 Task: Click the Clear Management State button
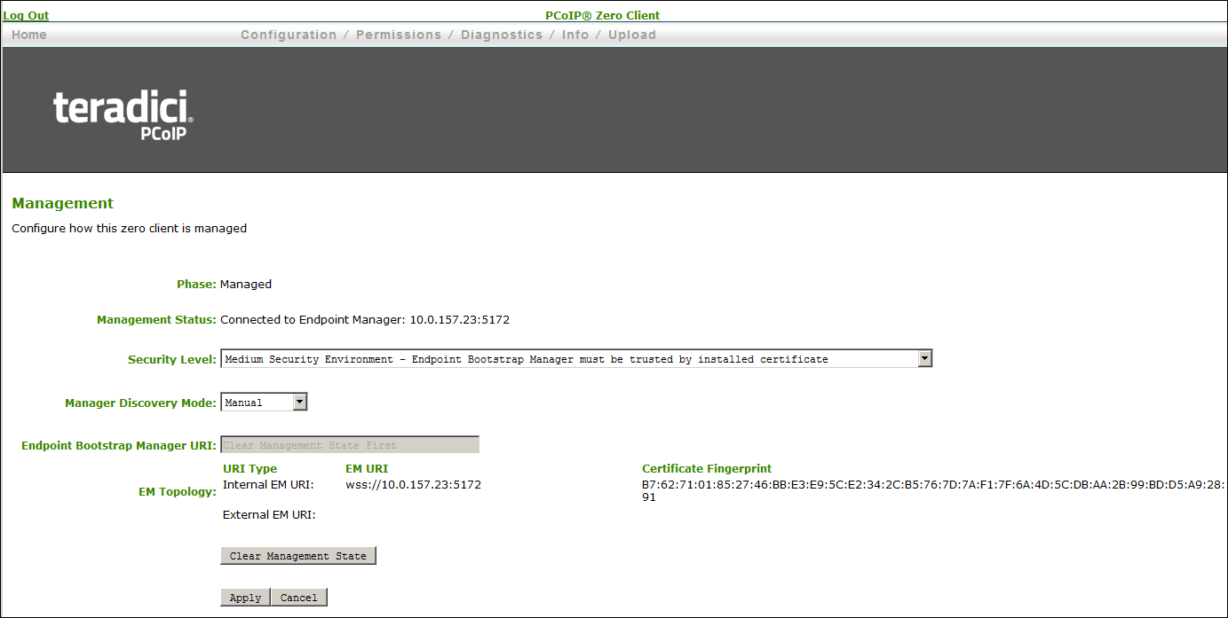coord(298,555)
